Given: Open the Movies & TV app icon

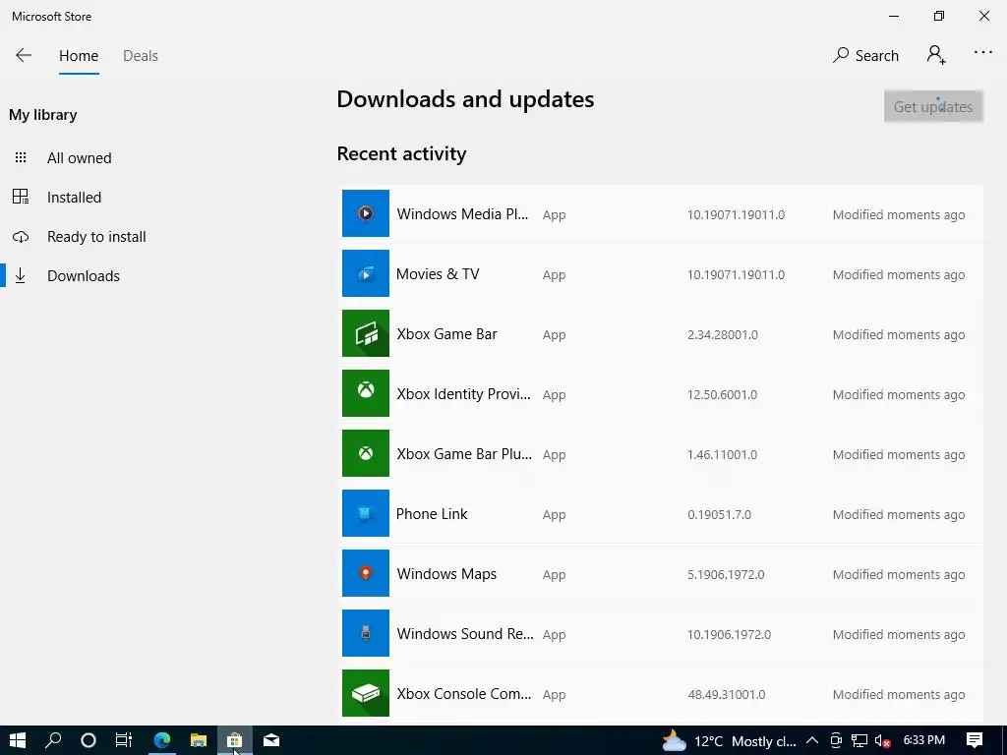Looking at the screenshot, I should tap(366, 273).
